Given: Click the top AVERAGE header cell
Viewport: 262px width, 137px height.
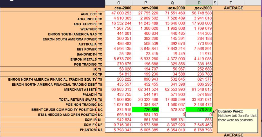Looking at the screenshot, I should pos(233,8).
